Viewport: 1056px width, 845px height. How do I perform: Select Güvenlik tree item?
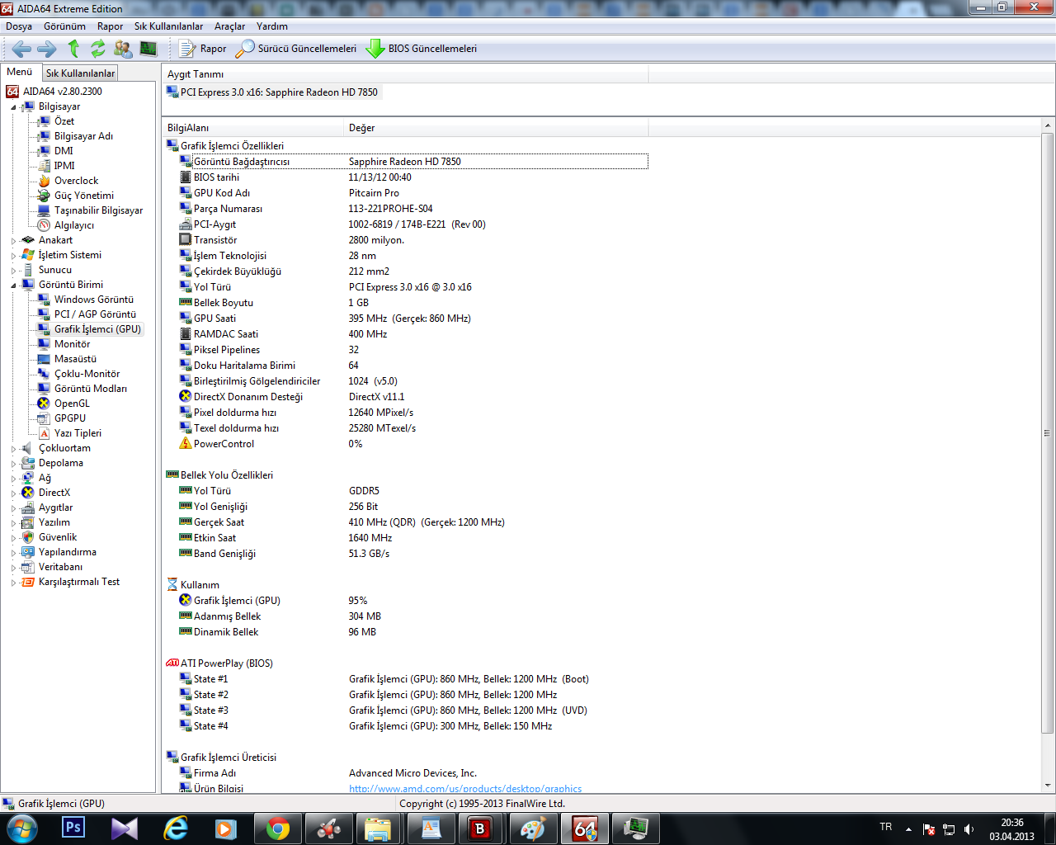point(57,537)
